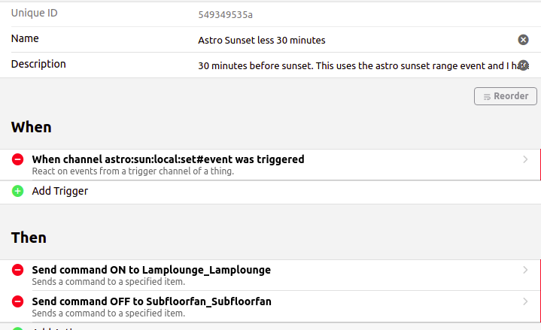The height and width of the screenshot is (330, 541).
Task: Open the 'When channel astro:sun:local:set#event' trigger
Action: pyautogui.click(x=168, y=159)
